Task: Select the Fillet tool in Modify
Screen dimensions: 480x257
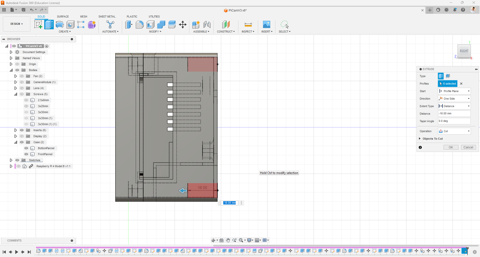Action: point(139,25)
